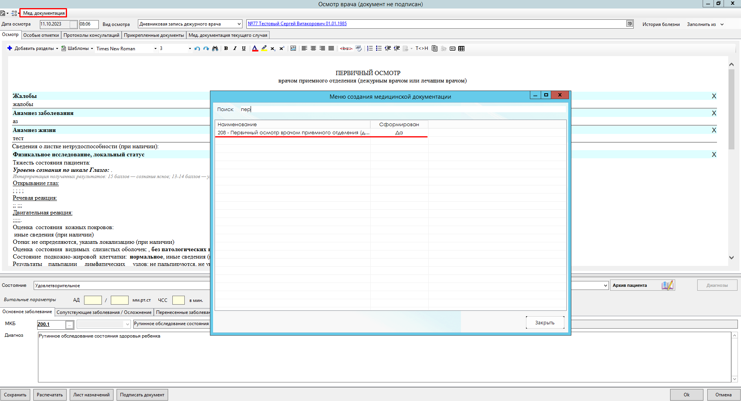The image size is (741, 401).
Task: Open Лист назначений
Action: tap(91, 395)
